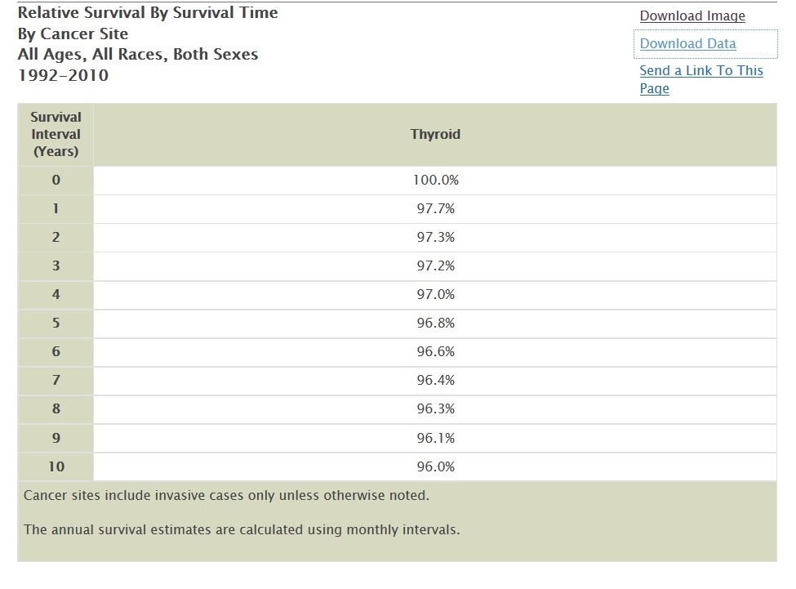Click the Download Data link
The image size is (796, 589).
click(687, 43)
